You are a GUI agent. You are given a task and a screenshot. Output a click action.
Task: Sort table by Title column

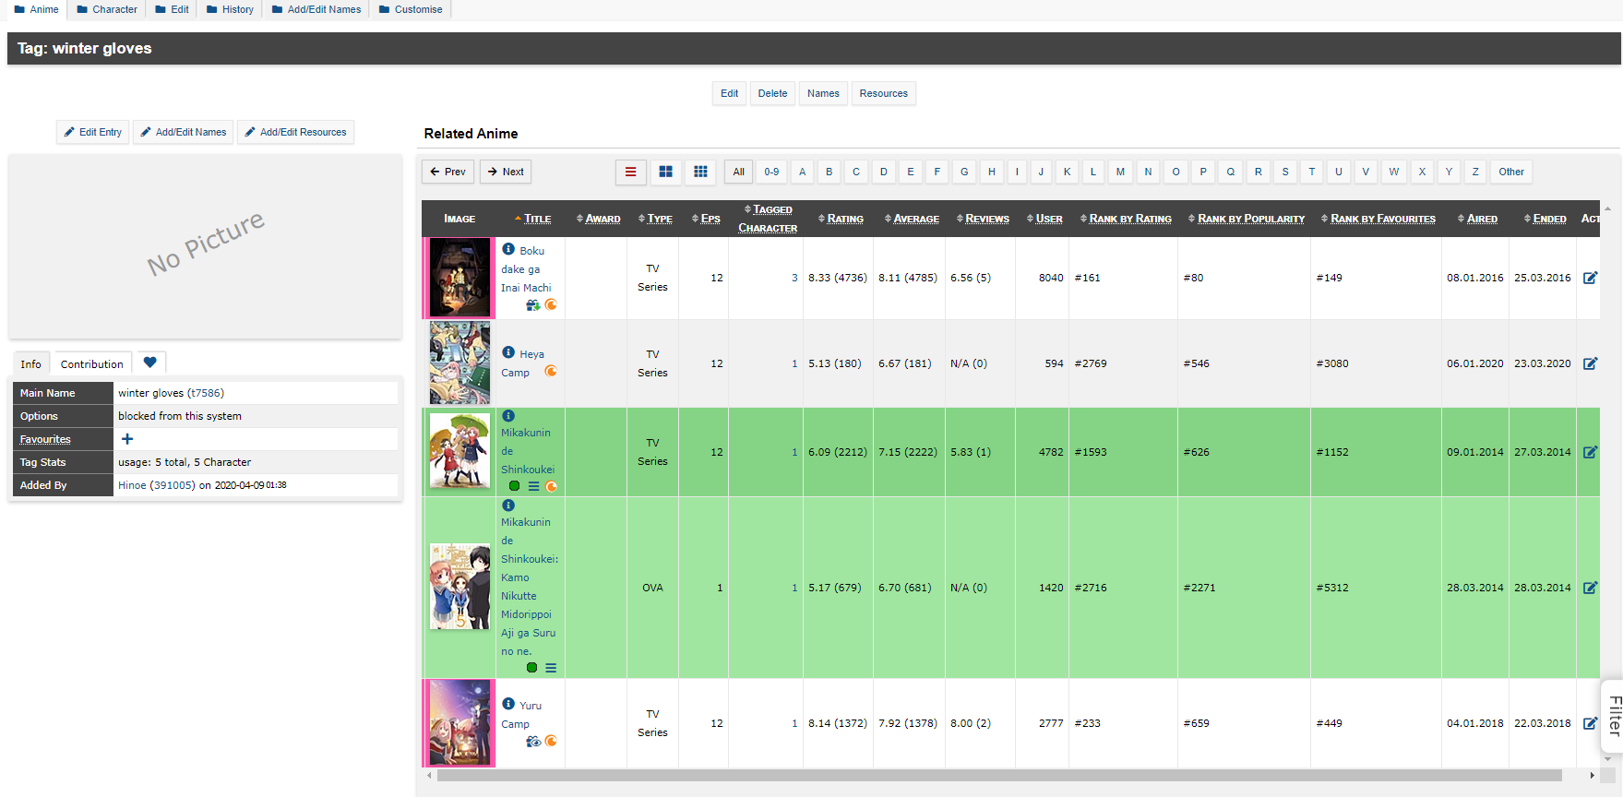click(x=537, y=219)
